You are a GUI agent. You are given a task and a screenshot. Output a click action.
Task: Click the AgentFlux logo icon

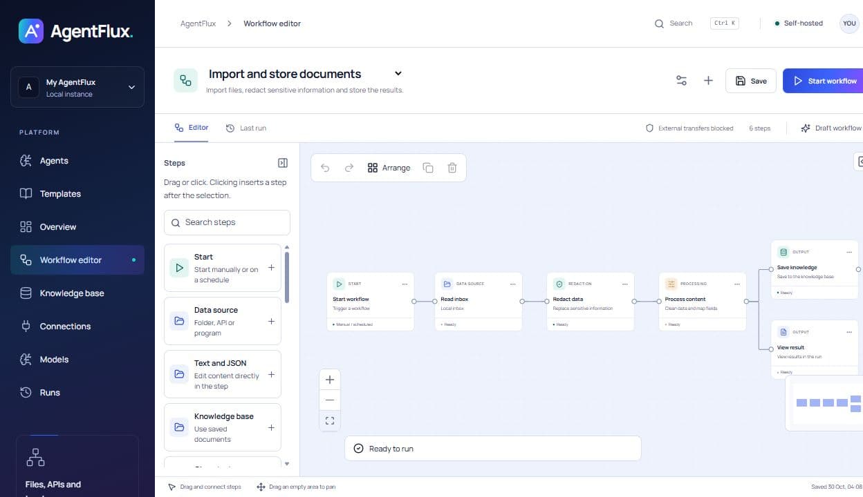coord(31,31)
